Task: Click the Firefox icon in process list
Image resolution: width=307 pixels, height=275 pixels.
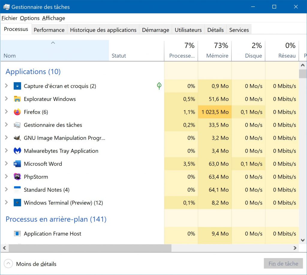Action: point(17,112)
